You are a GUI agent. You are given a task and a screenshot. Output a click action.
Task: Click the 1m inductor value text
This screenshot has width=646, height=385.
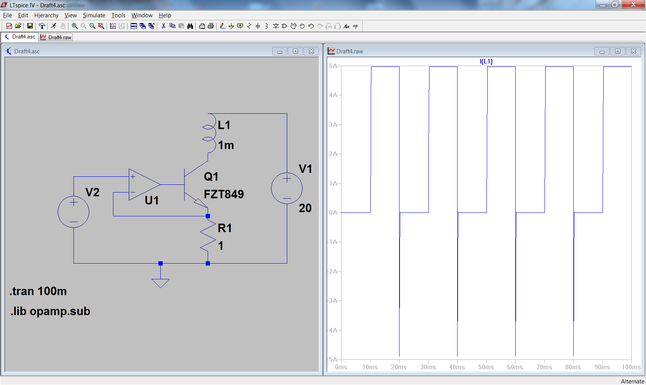point(226,145)
